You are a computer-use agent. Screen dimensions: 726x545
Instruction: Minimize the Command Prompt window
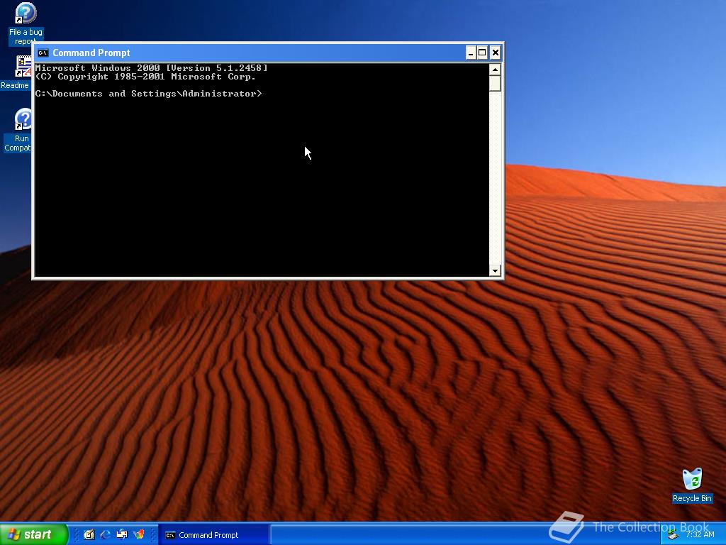coord(471,53)
